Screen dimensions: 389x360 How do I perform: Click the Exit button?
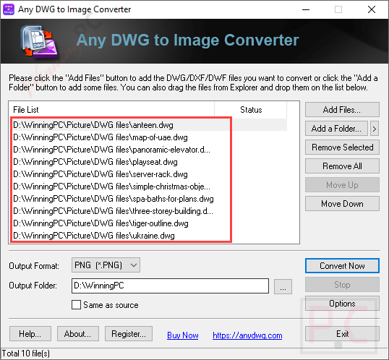click(x=342, y=334)
